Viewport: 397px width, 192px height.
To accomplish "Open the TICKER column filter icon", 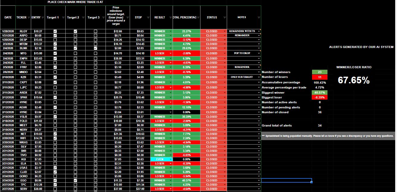I will 29,18.
